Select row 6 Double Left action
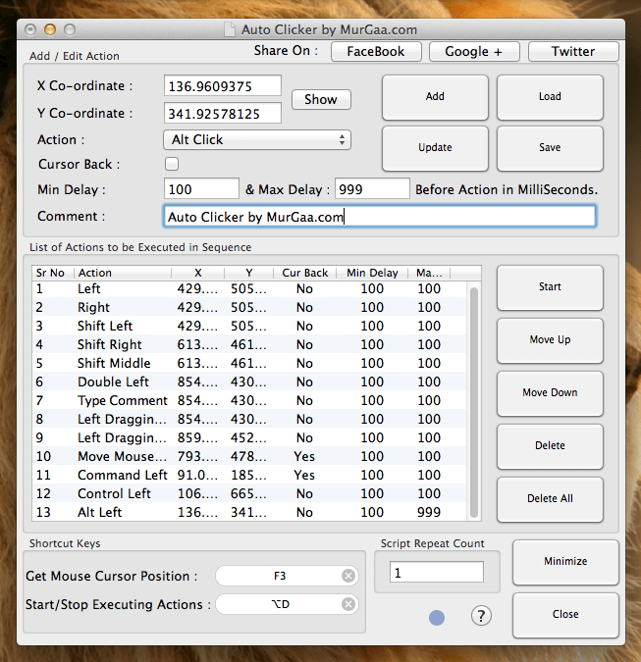This screenshot has width=641, height=662. (x=249, y=382)
